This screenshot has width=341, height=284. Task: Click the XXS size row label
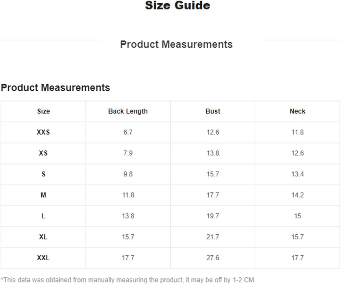pyautogui.click(x=43, y=132)
